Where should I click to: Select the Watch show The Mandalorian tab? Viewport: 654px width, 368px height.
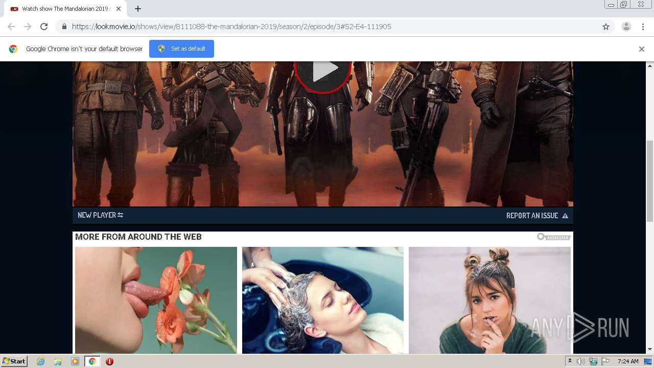(65, 9)
